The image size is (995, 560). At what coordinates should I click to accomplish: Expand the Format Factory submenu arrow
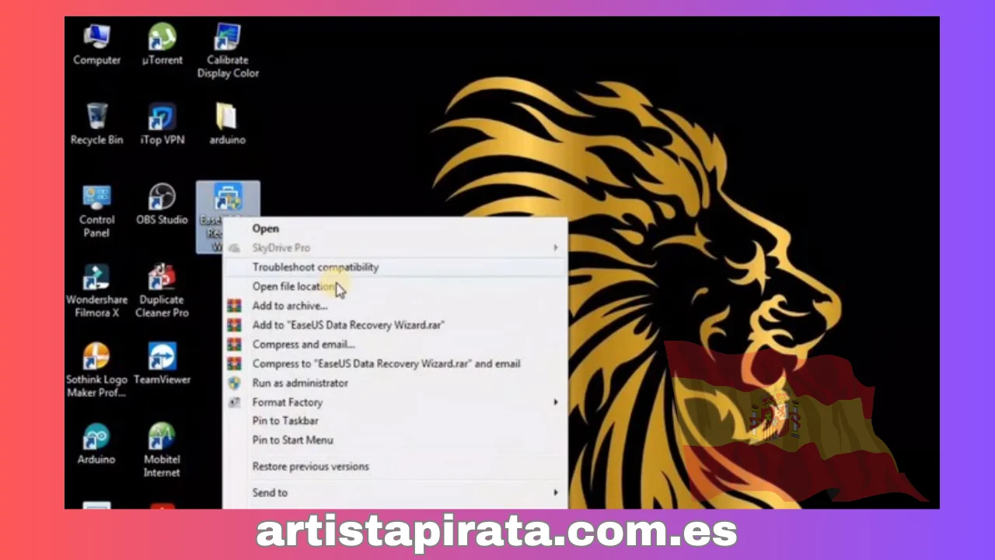pyautogui.click(x=556, y=402)
